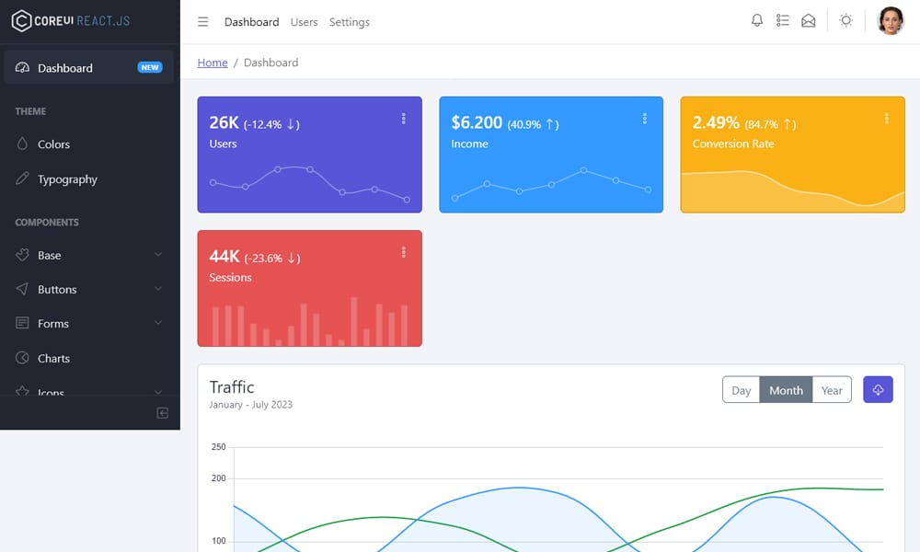Open the Colors sidebar item
This screenshot has width=920, height=552.
click(88, 144)
